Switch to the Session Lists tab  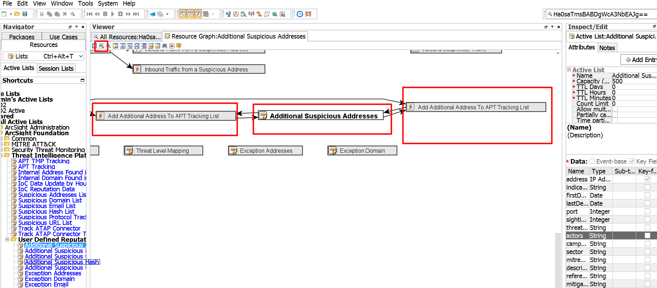tap(56, 68)
